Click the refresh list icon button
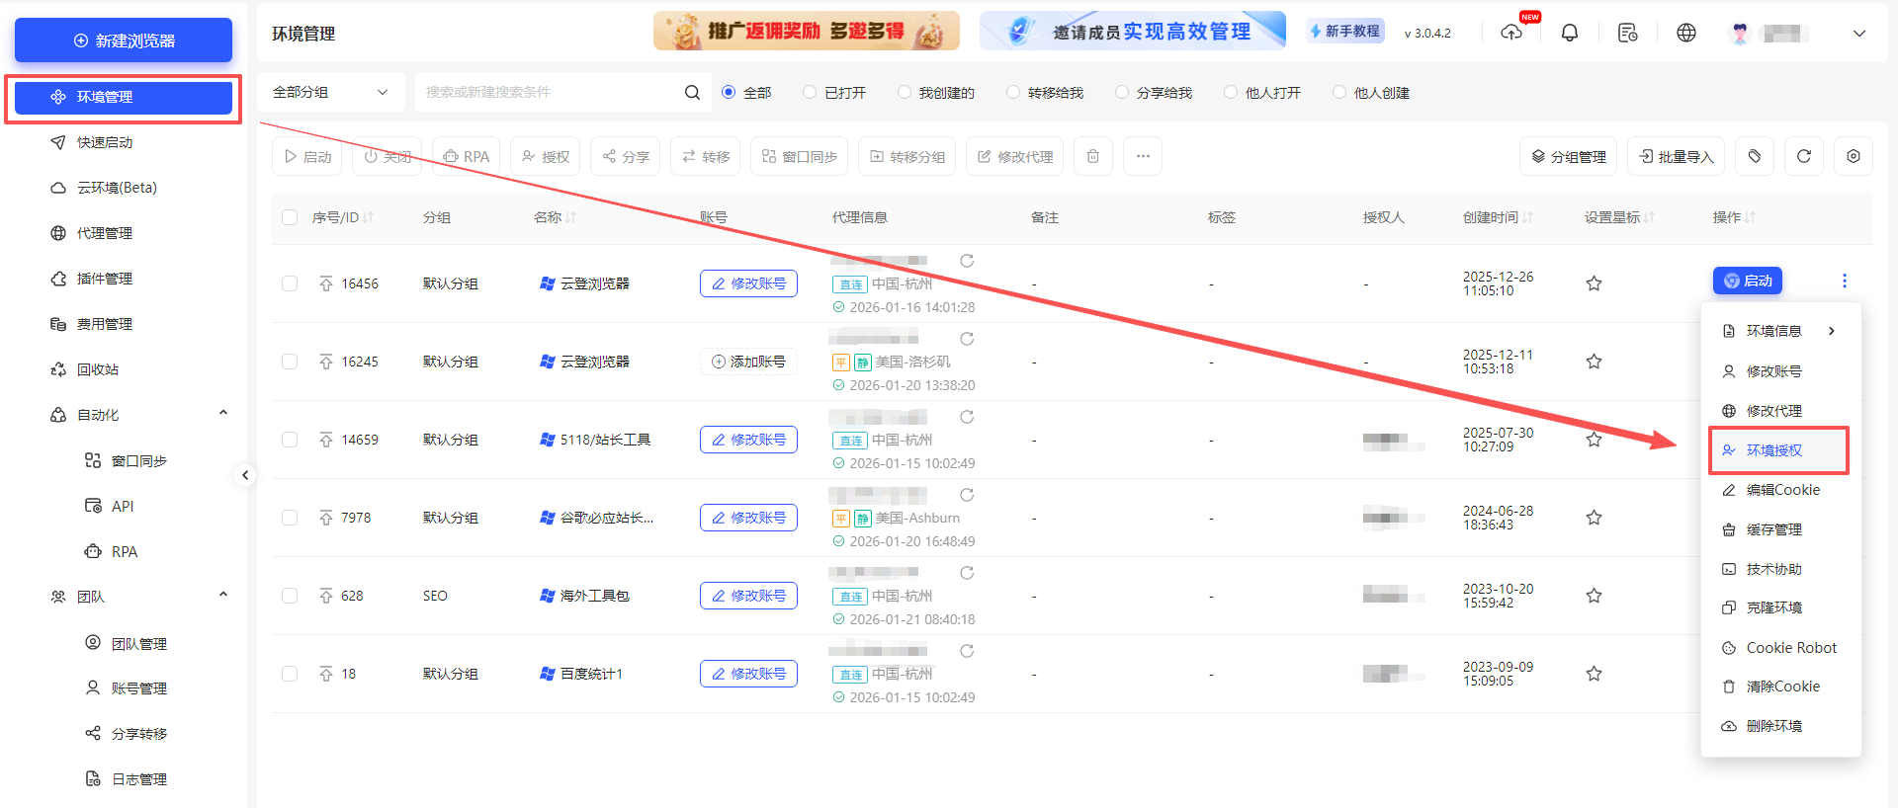Screen dimensions: 1898x808 click(x=1804, y=156)
